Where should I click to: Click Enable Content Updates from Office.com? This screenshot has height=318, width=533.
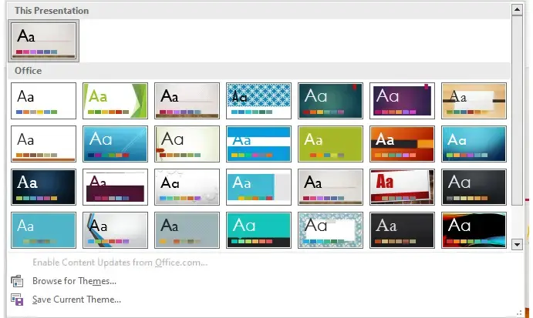tap(120, 263)
